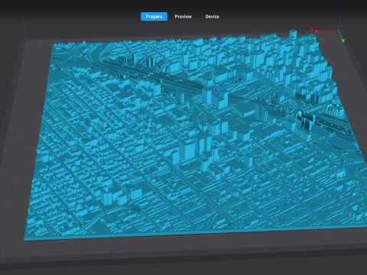
Task: Switch to the Prepare tab
Action: 154,17
